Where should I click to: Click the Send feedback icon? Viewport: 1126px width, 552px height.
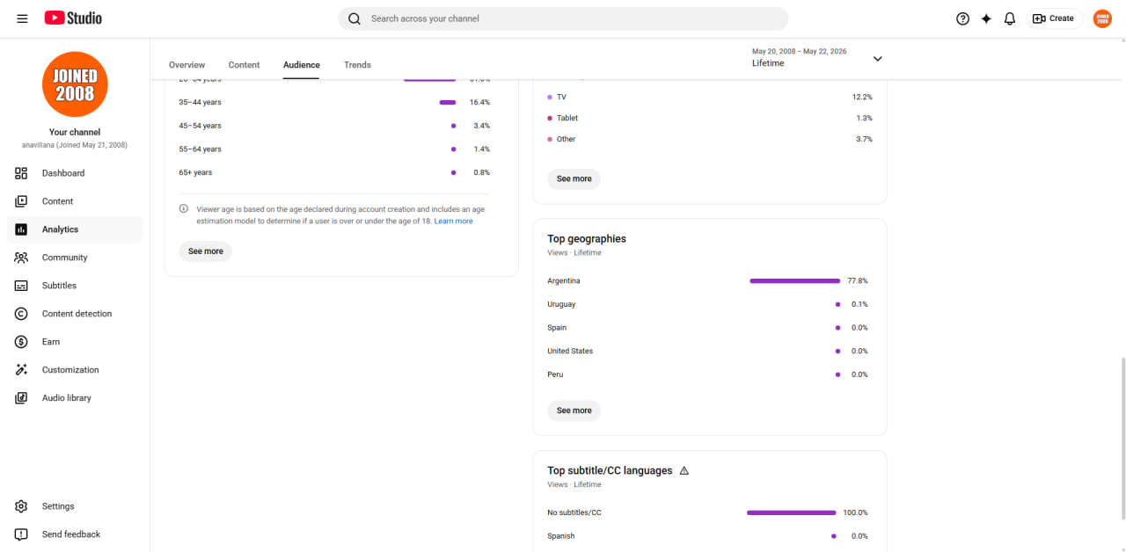point(22,534)
